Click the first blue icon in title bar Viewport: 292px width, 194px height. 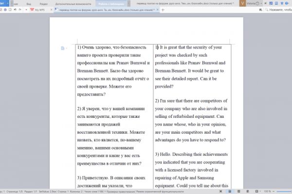(x=271, y=3)
